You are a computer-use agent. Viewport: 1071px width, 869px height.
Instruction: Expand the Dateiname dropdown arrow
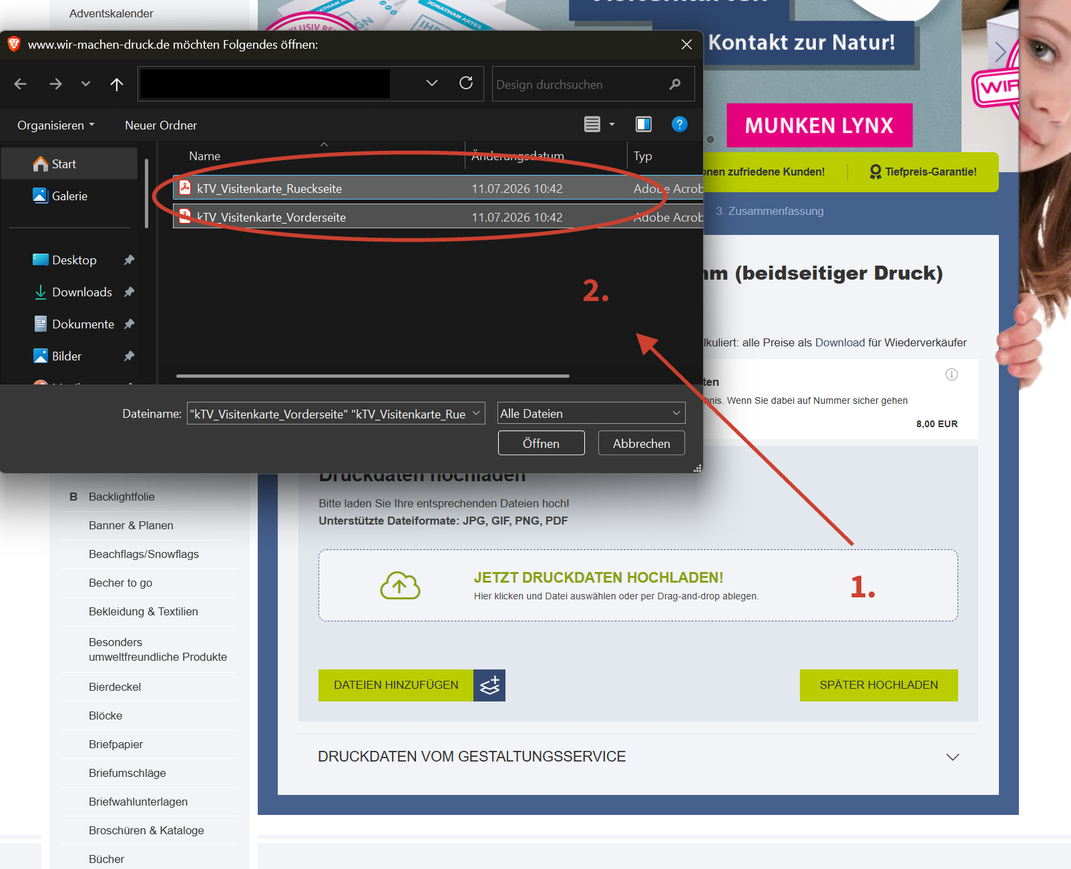click(x=477, y=414)
